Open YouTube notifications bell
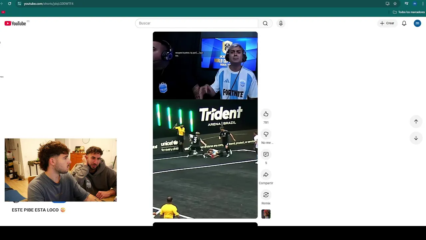426x240 pixels. click(404, 23)
